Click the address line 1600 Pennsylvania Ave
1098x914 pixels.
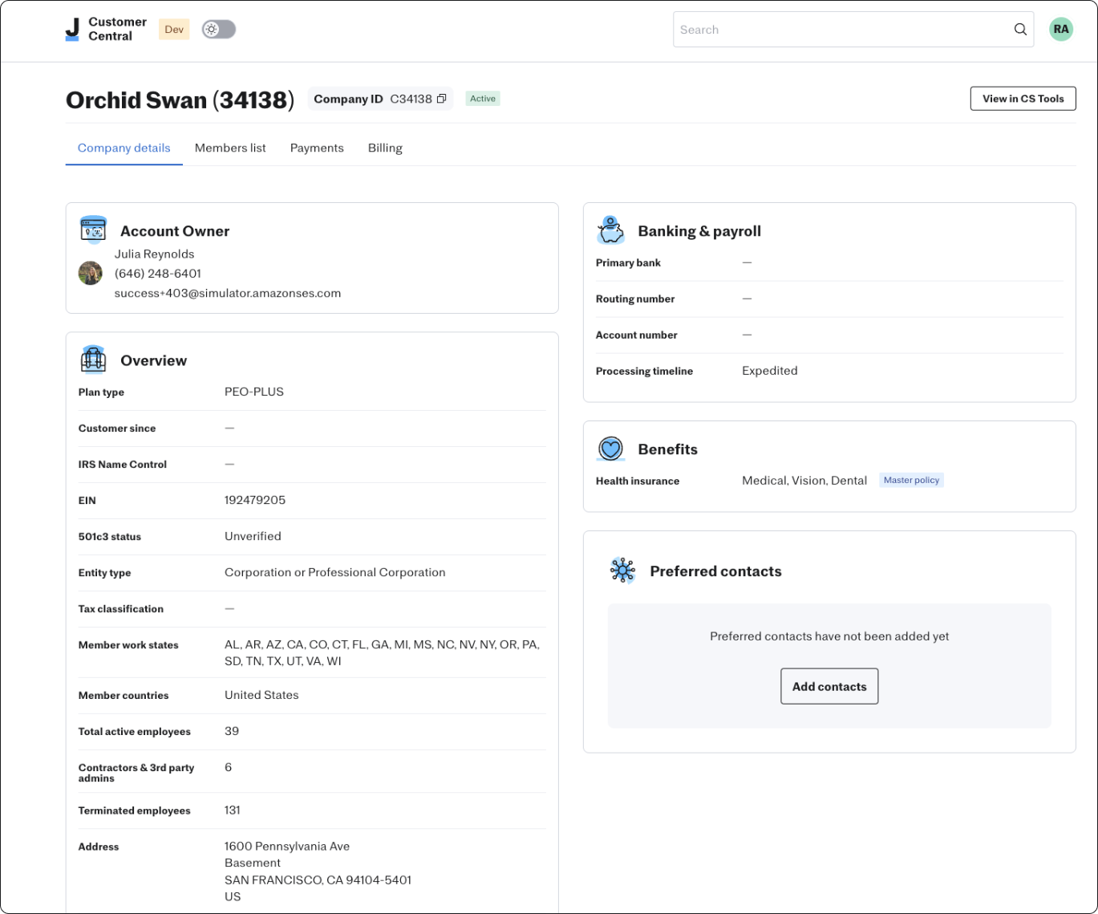tap(287, 846)
